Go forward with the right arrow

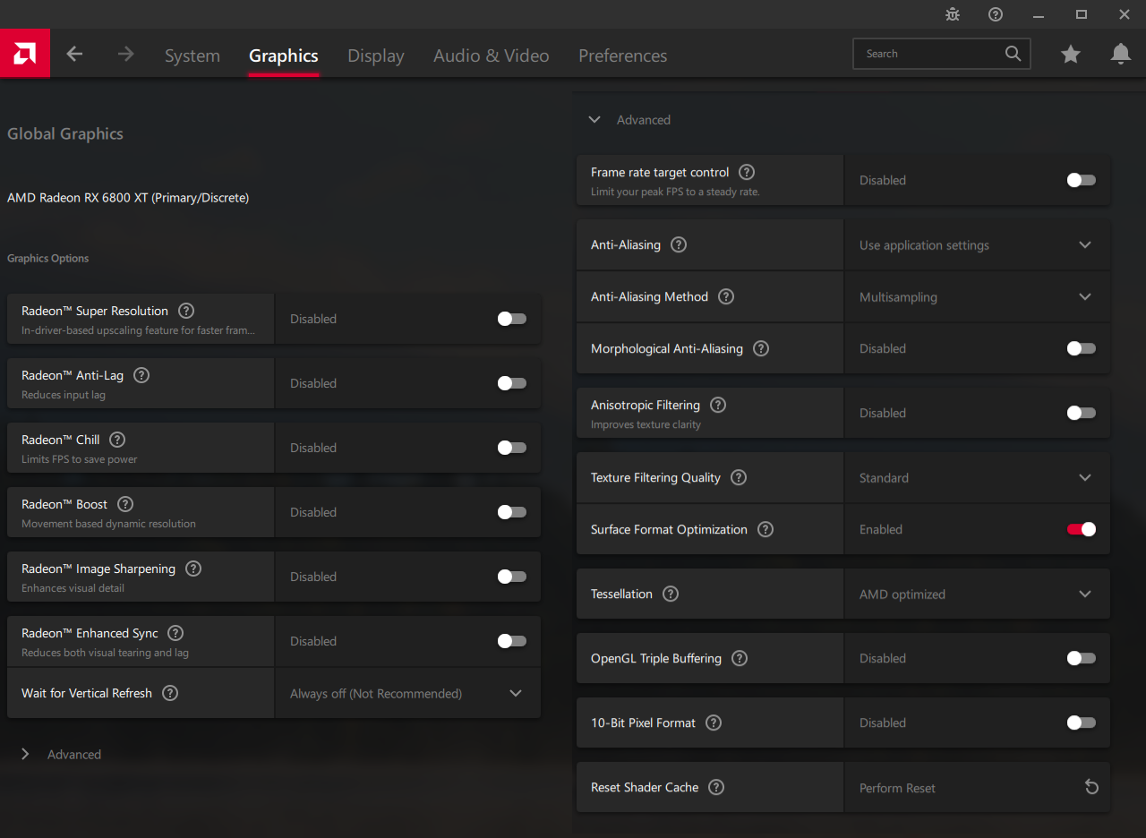pos(125,54)
